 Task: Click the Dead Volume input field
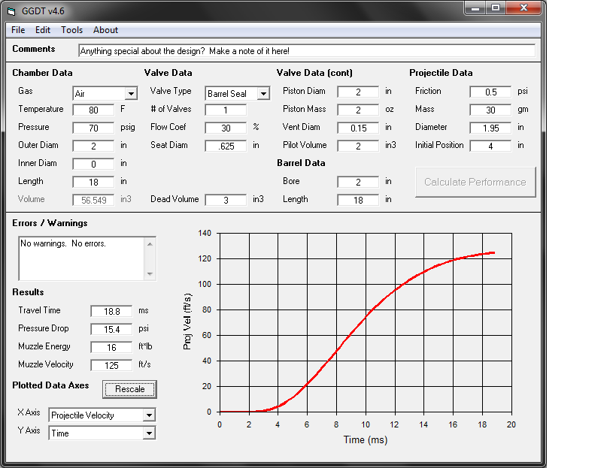[x=226, y=200]
